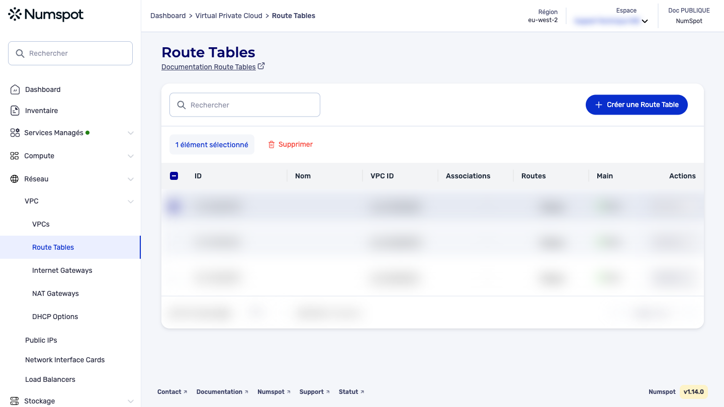Click the Inventaire document icon

[15, 111]
